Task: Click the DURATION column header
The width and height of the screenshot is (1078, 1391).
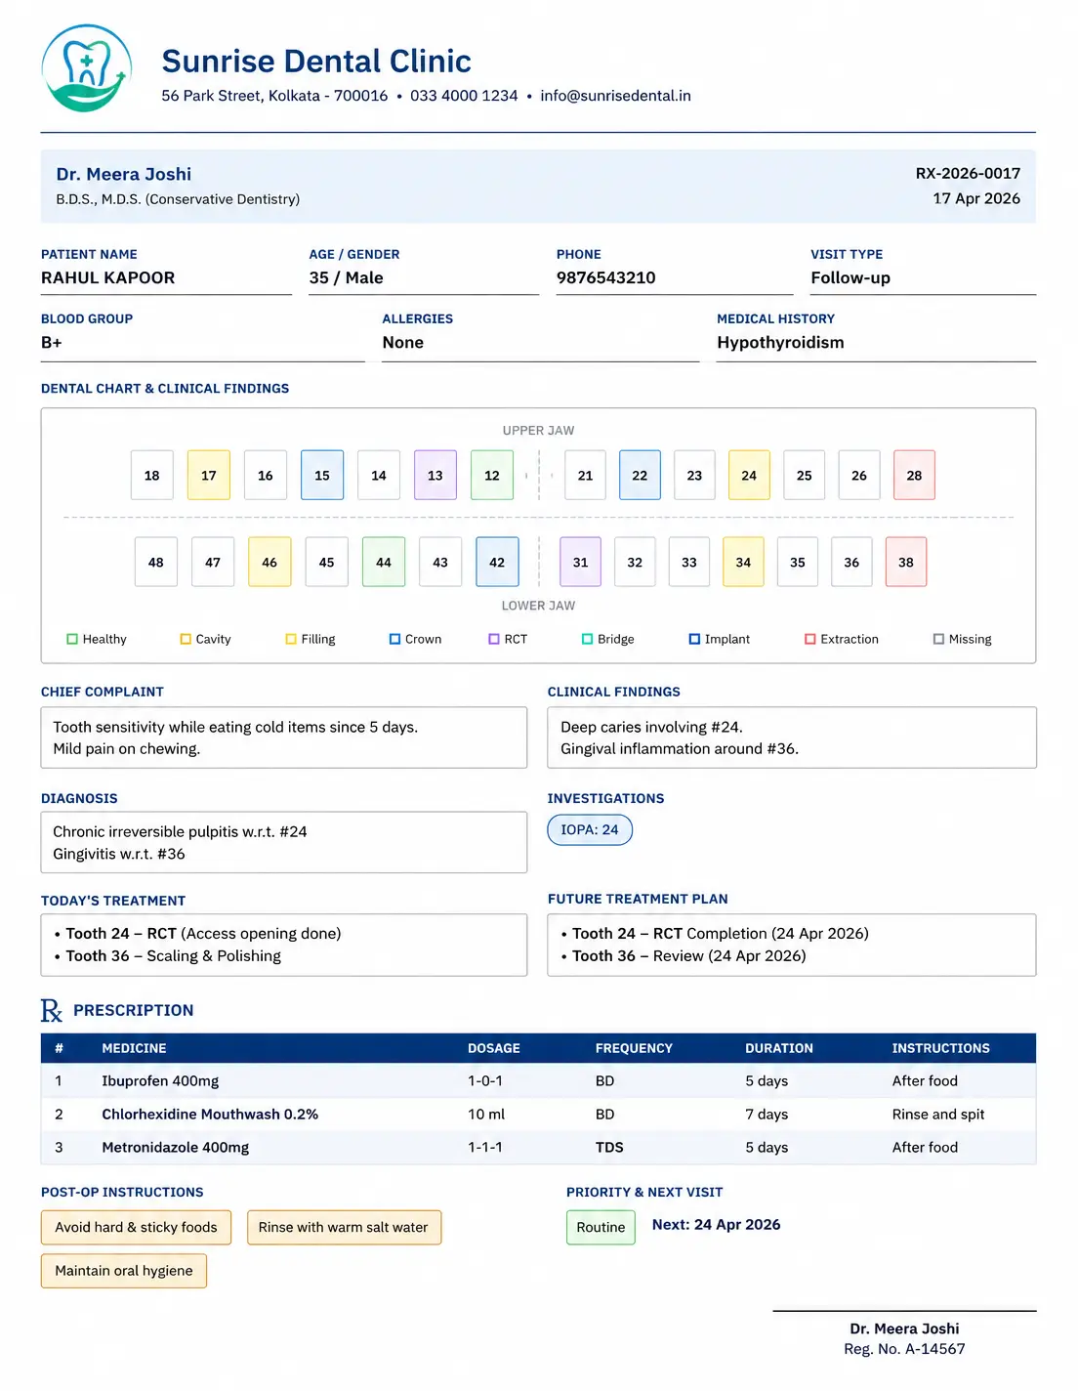Action: (779, 1048)
